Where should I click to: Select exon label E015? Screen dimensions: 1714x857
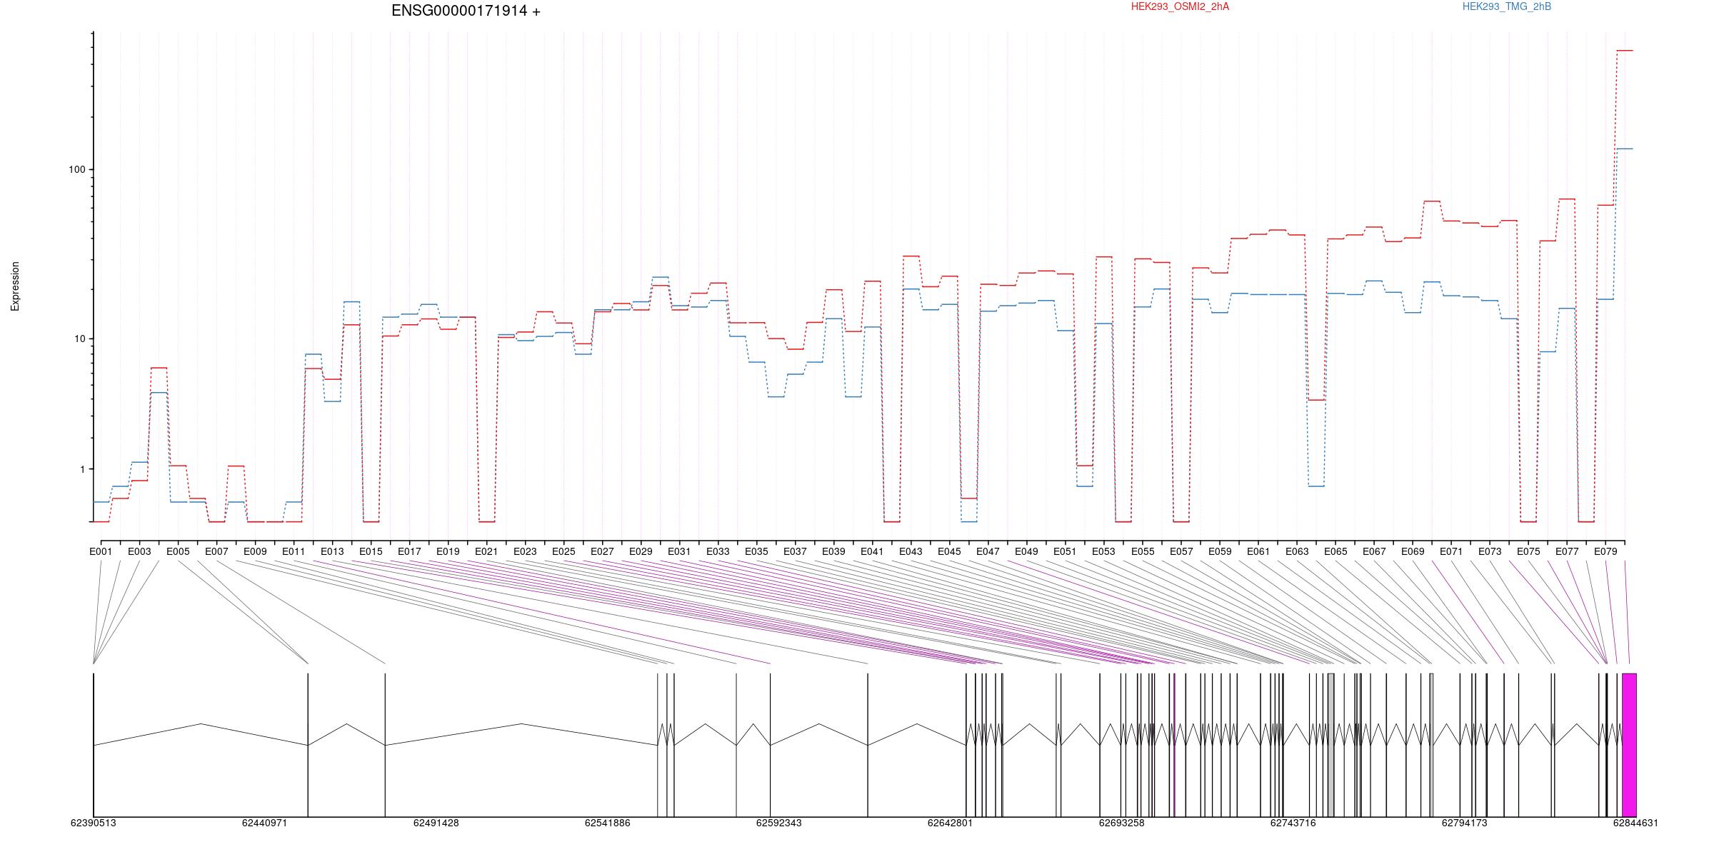click(x=371, y=551)
